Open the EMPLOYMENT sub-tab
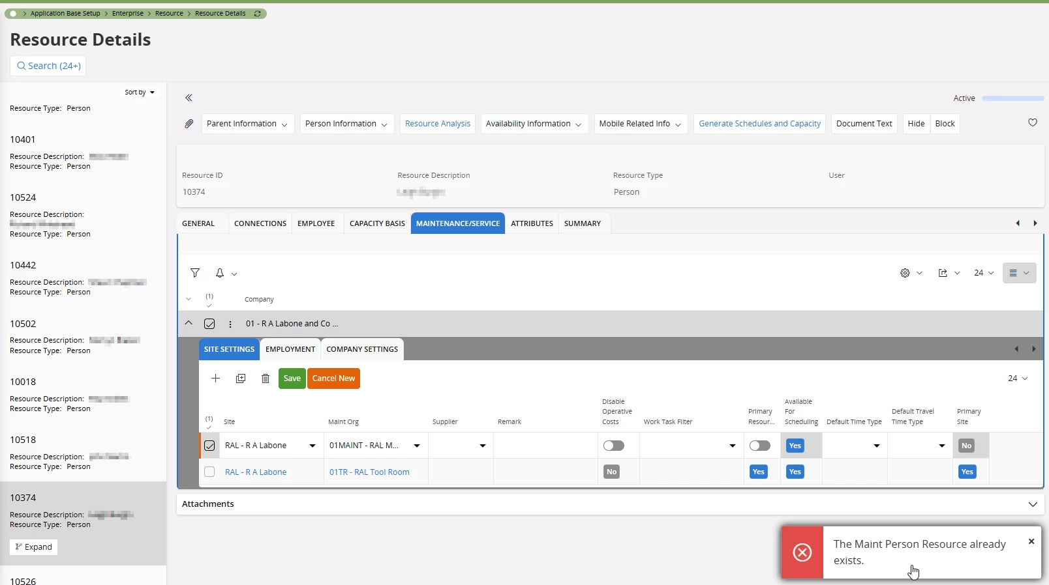Screen dimensions: 1049x585 click(x=290, y=349)
